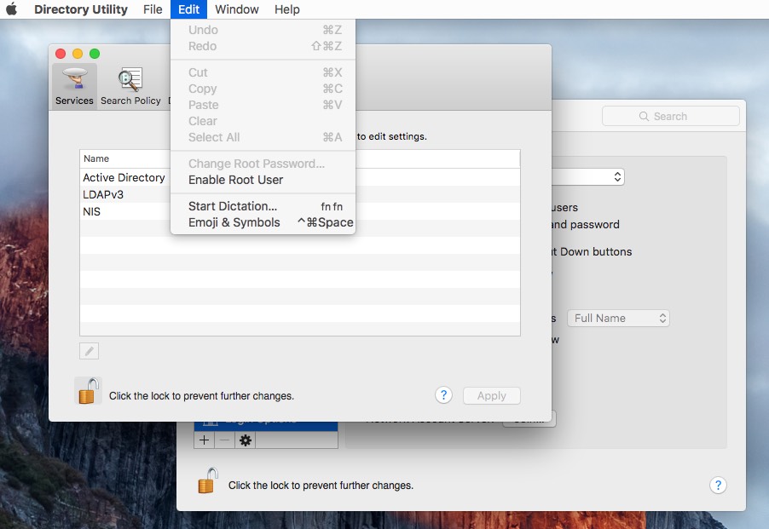Click the Search field in preferences
The height and width of the screenshot is (529, 769).
pyautogui.click(x=670, y=116)
